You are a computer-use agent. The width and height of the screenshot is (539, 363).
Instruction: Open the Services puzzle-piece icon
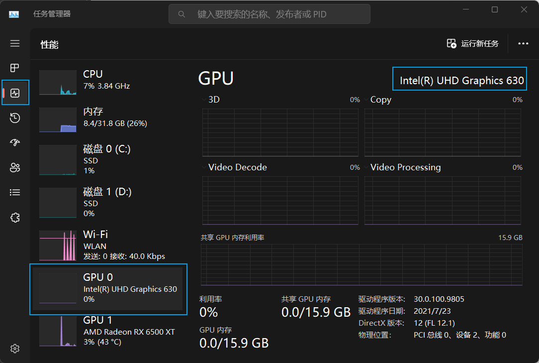pos(15,218)
